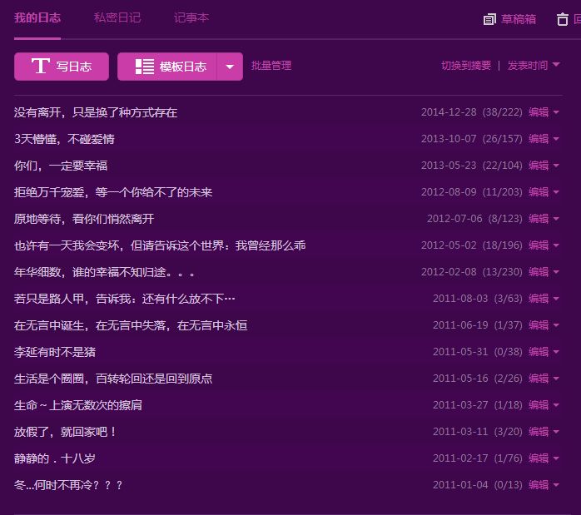Expand arrow next to 编辑 on 2012-07-06 row
The width and height of the screenshot is (581, 515).
[556, 219]
